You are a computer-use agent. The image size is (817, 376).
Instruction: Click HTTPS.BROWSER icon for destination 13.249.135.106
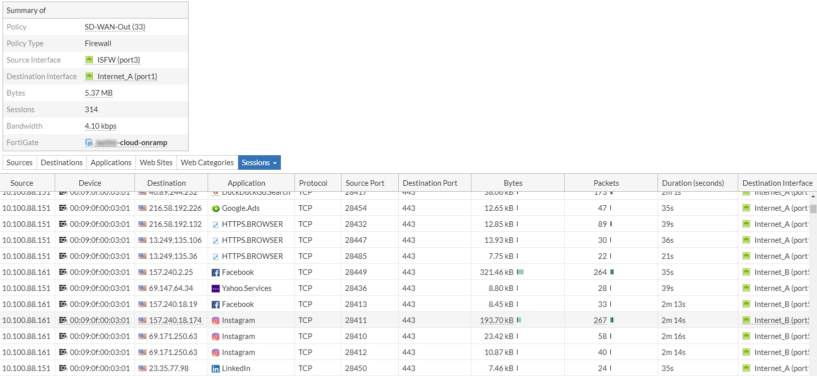(x=216, y=240)
